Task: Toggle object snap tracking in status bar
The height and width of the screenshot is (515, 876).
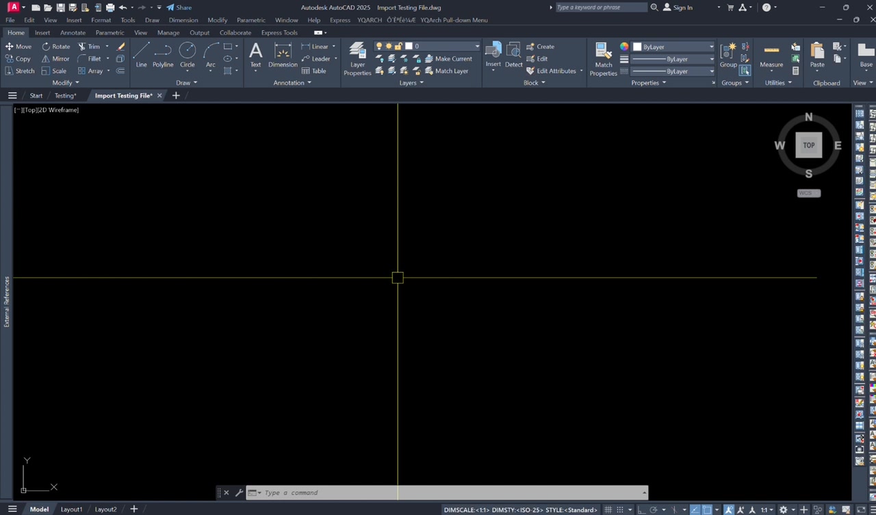Action: point(695,510)
